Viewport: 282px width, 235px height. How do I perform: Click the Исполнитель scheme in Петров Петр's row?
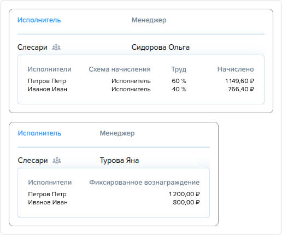coord(131,81)
